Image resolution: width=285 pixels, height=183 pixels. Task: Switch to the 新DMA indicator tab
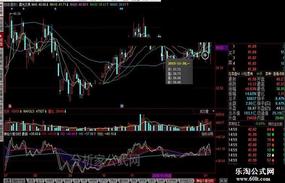click(x=124, y=181)
